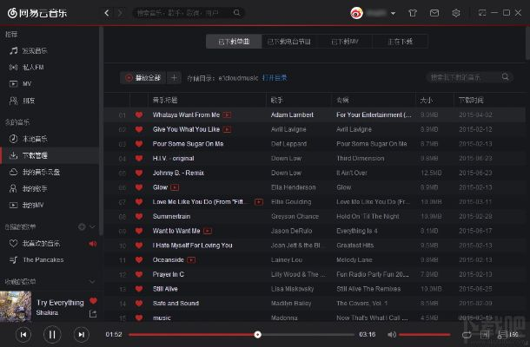Image resolution: width=530 pixels, height=347 pixels.
Task: Toggle the loop playback mode icon
Action: click(467, 334)
